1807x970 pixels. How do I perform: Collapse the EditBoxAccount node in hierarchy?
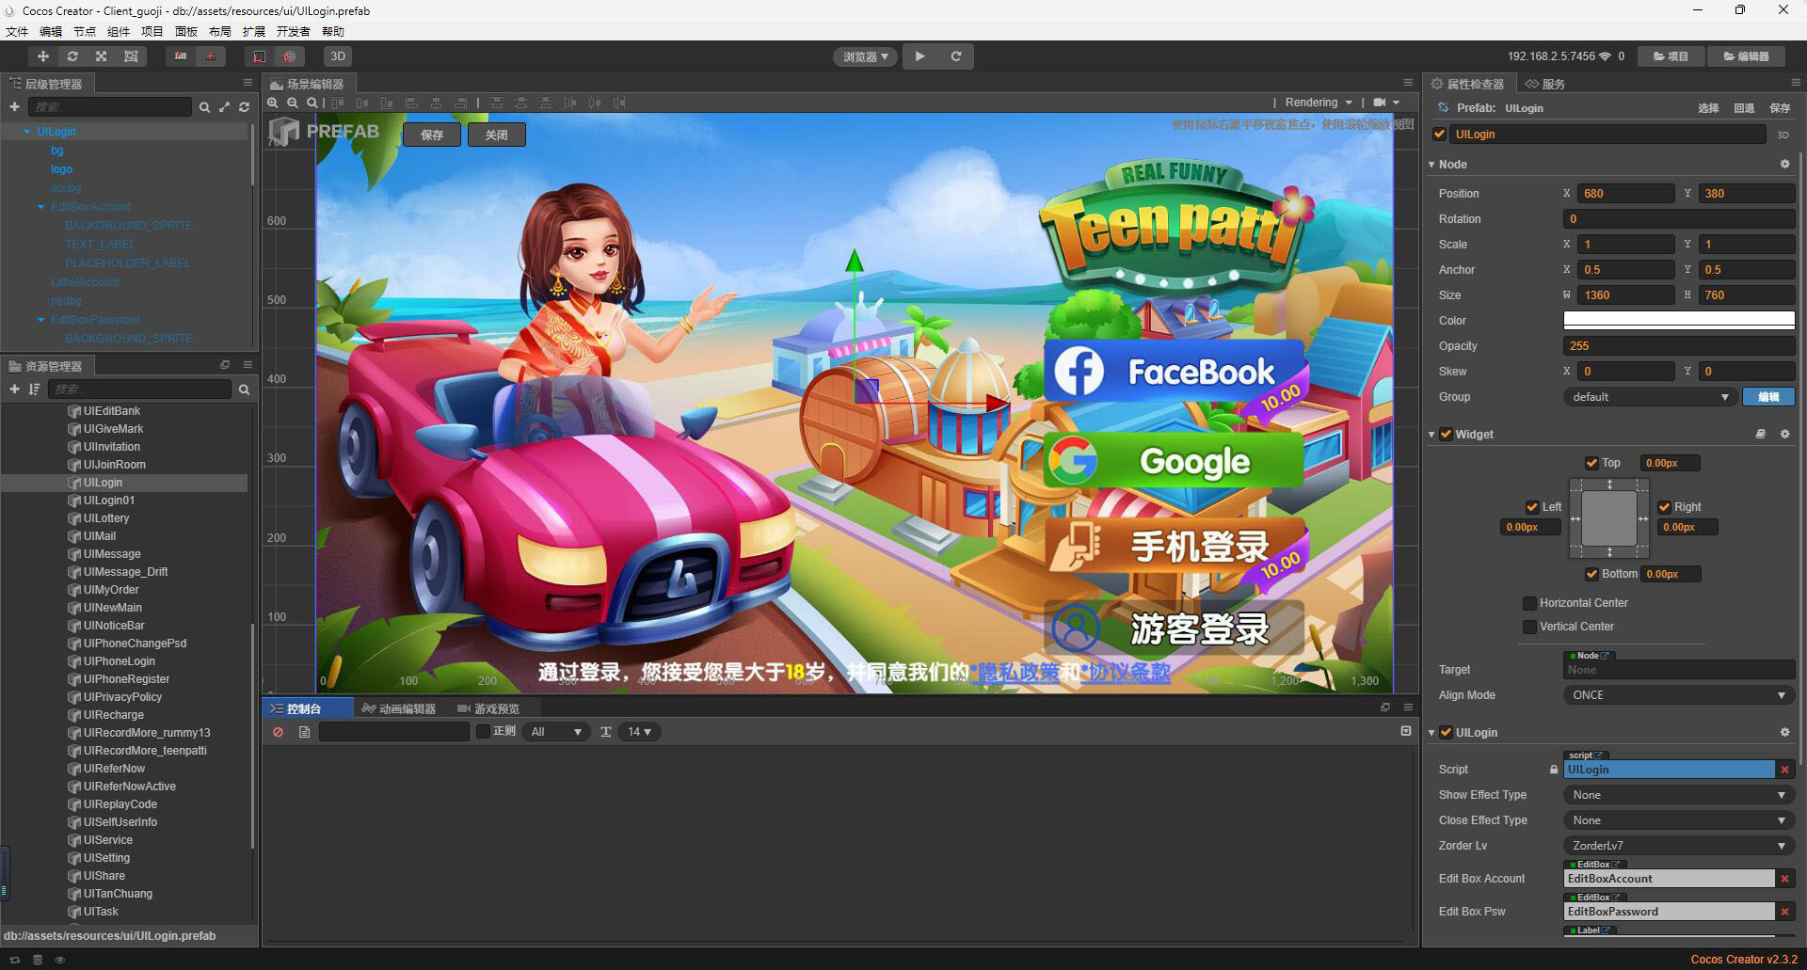click(40, 206)
